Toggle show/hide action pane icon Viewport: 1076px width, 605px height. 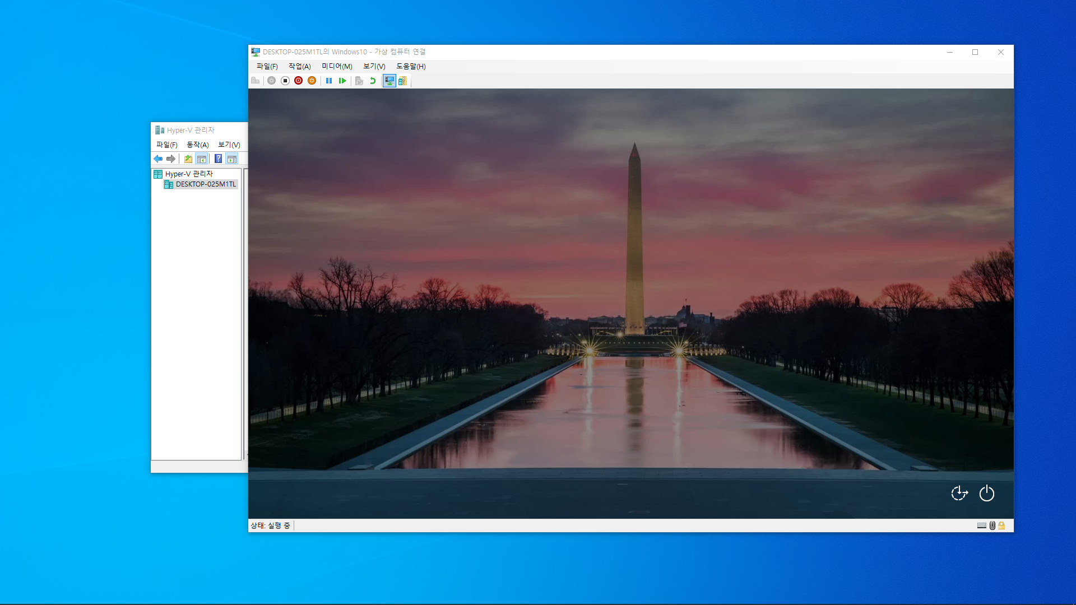coord(232,159)
